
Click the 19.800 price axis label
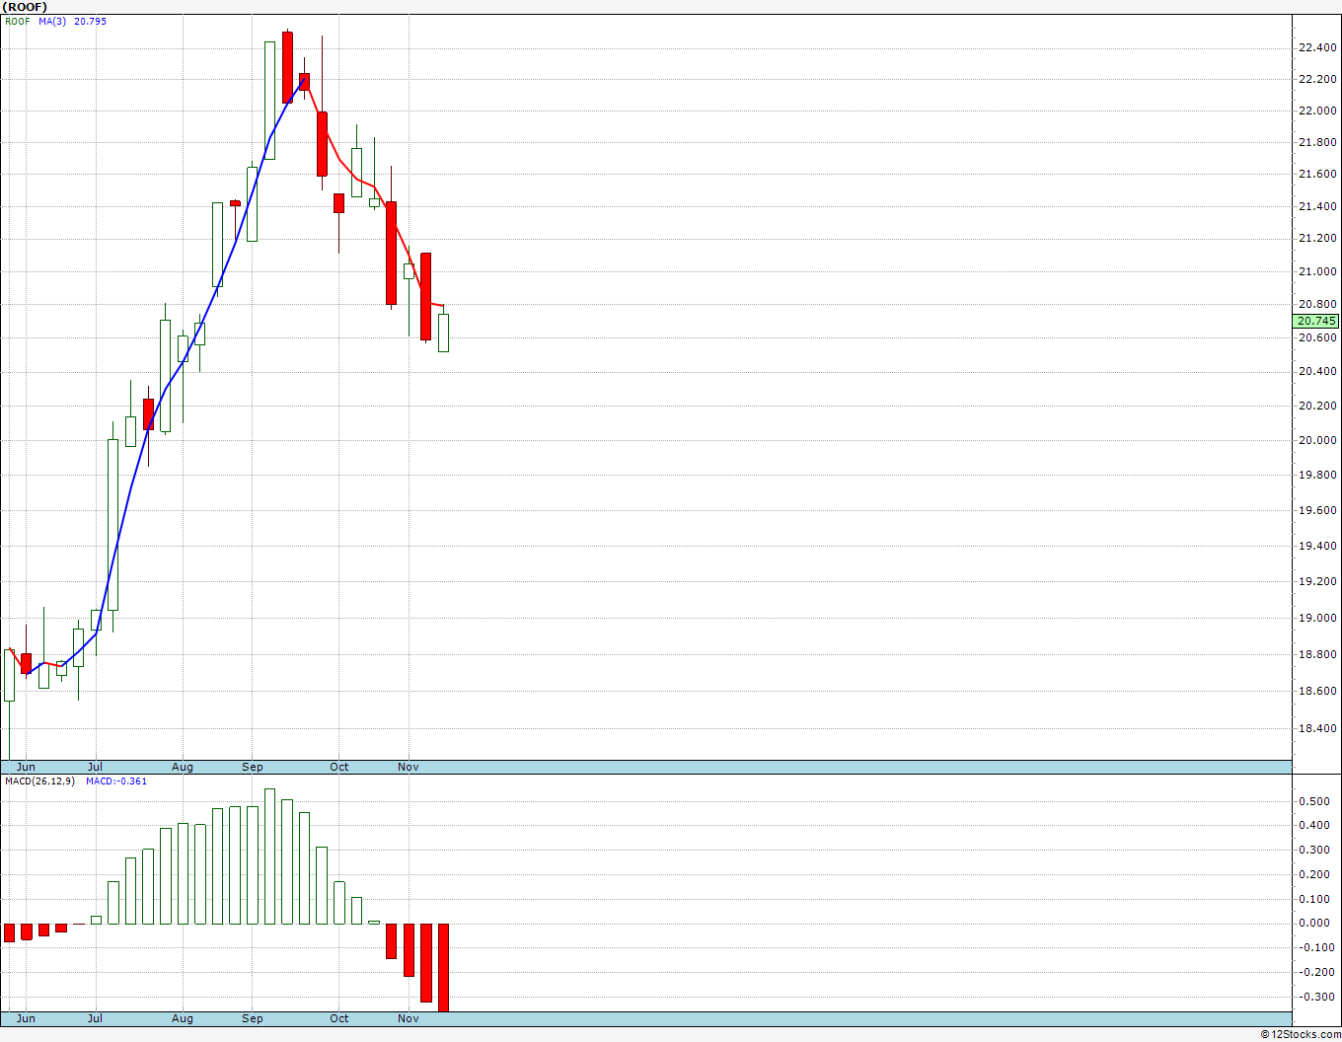1317,475
